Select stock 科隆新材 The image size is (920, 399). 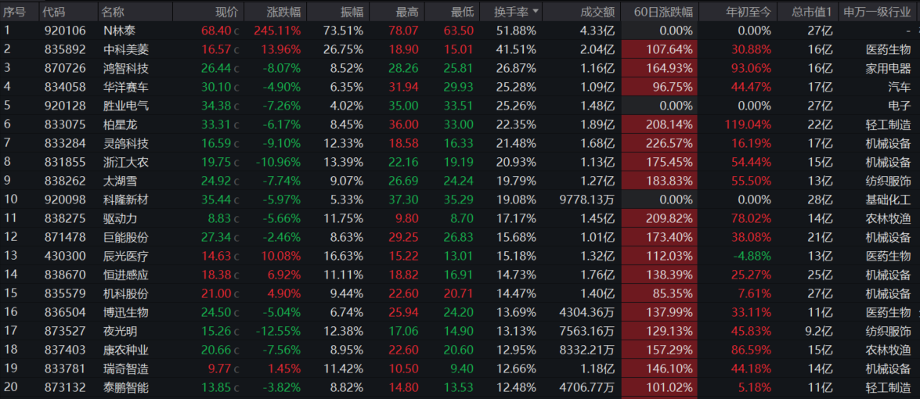point(125,199)
